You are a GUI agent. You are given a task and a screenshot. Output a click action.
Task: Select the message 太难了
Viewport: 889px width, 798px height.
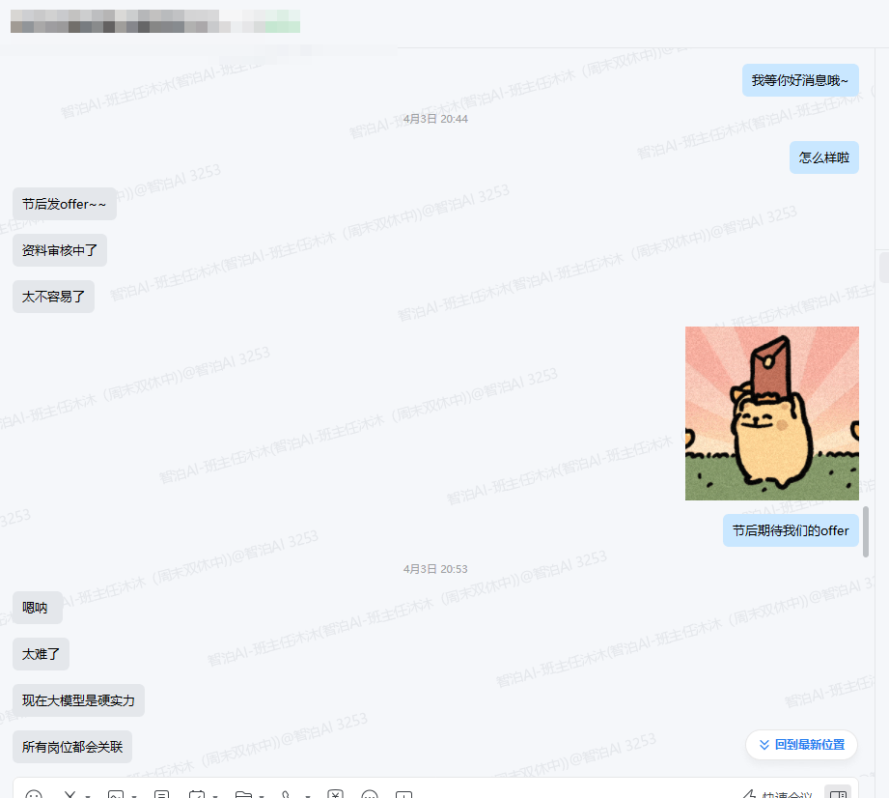41,654
